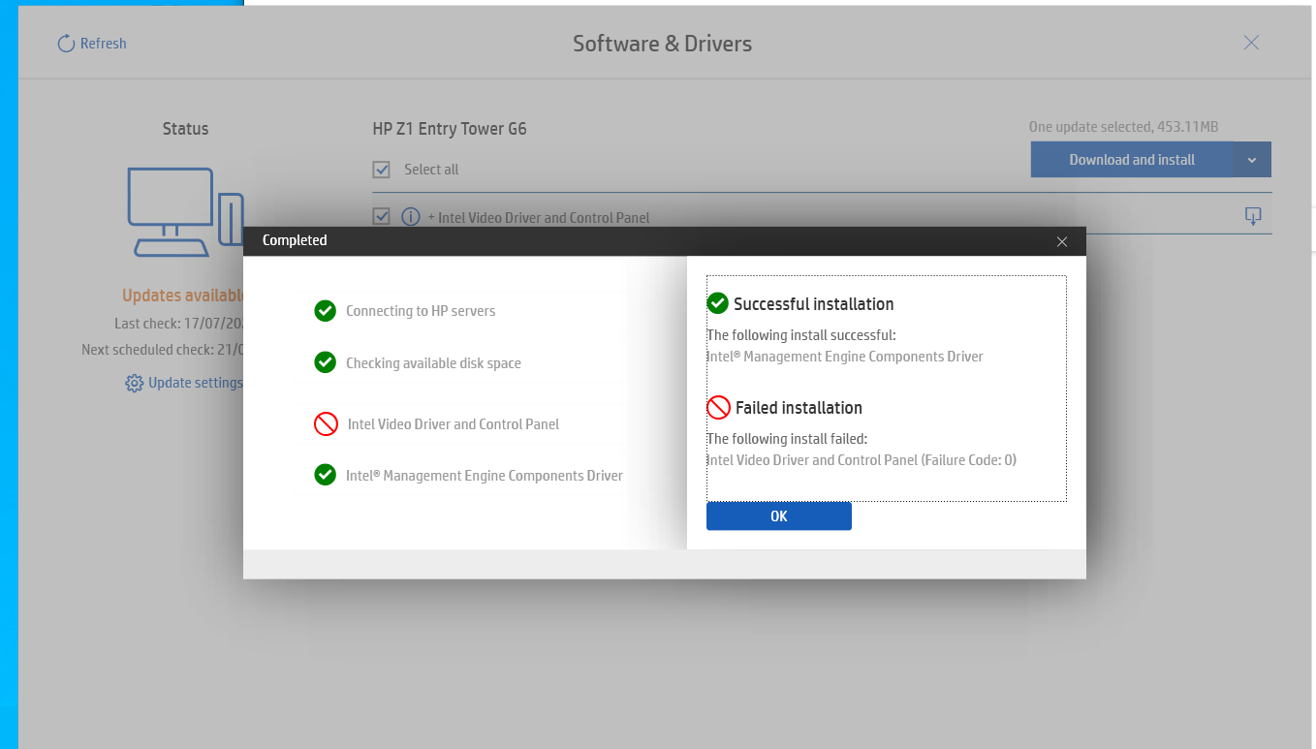Uncheck the Intel Video Driver checkbox
The image size is (1316, 749).
pos(381,217)
